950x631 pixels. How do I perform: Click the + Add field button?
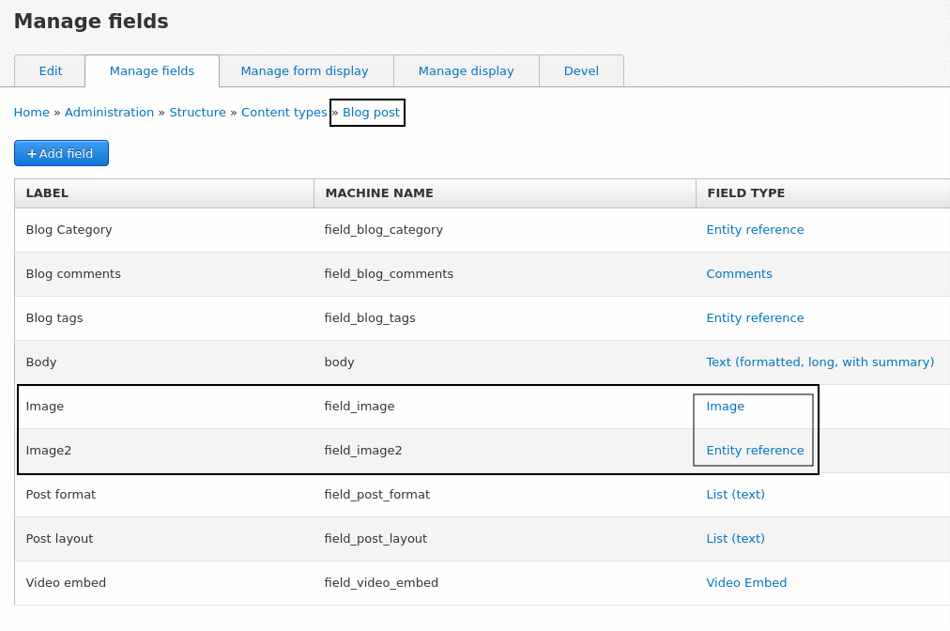click(61, 152)
